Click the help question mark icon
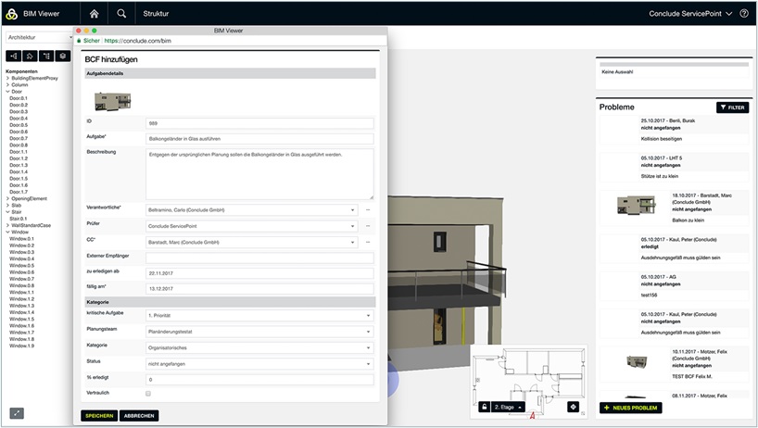The image size is (758, 428). click(x=744, y=14)
